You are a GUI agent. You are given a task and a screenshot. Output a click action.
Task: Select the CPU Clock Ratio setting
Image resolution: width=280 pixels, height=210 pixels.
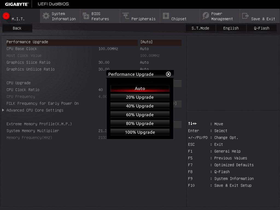click(x=23, y=90)
